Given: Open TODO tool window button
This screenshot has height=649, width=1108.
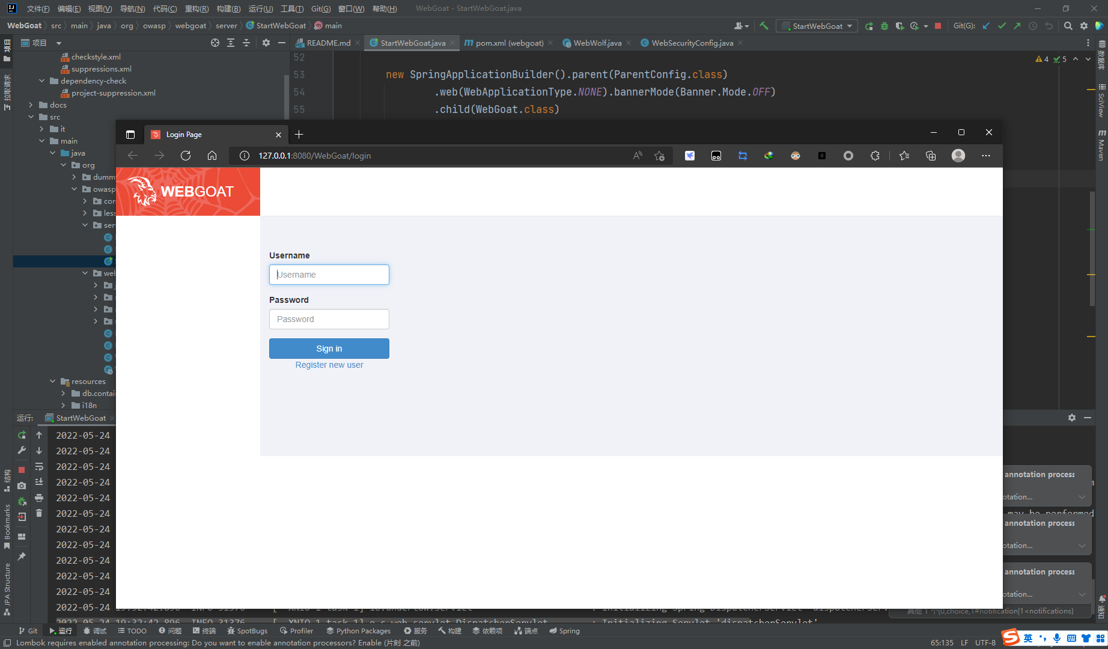Looking at the screenshot, I should point(132,630).
